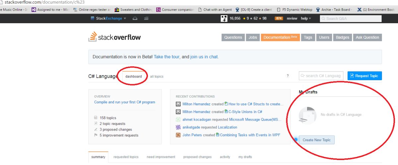398x165 pixels.
Task: Select the summary tab
Action: coord(98,157)
